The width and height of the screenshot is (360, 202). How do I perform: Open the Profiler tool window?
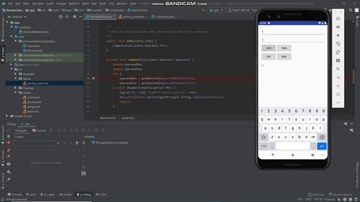pyautogui.click(x=66, y=195)
